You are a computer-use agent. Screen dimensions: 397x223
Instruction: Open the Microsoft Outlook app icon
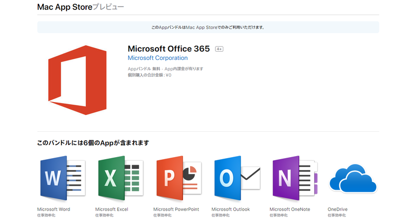pyautogui.click(x=237, y=178)
